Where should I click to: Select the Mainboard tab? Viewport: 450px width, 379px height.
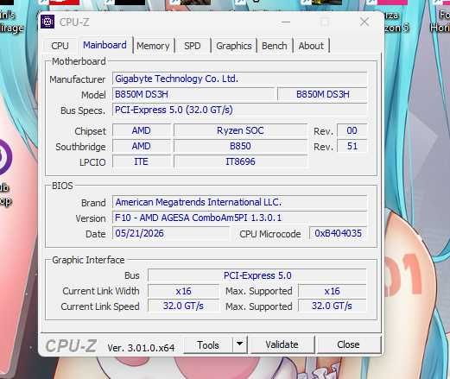click(105, 45)
